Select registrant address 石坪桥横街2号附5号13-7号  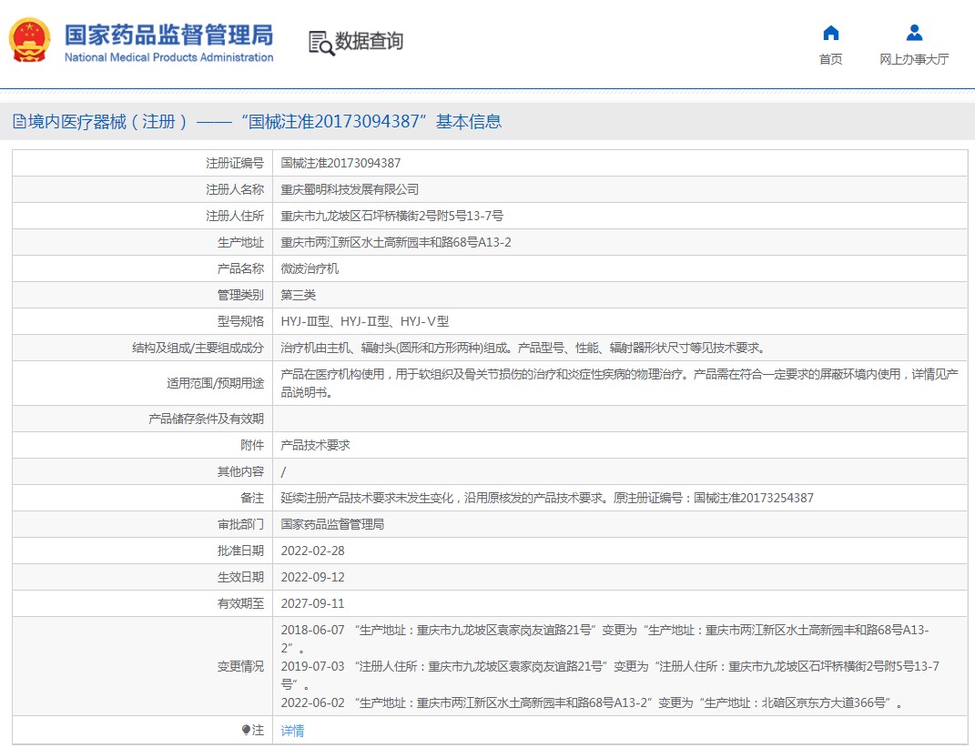click(x=391, y=216)
